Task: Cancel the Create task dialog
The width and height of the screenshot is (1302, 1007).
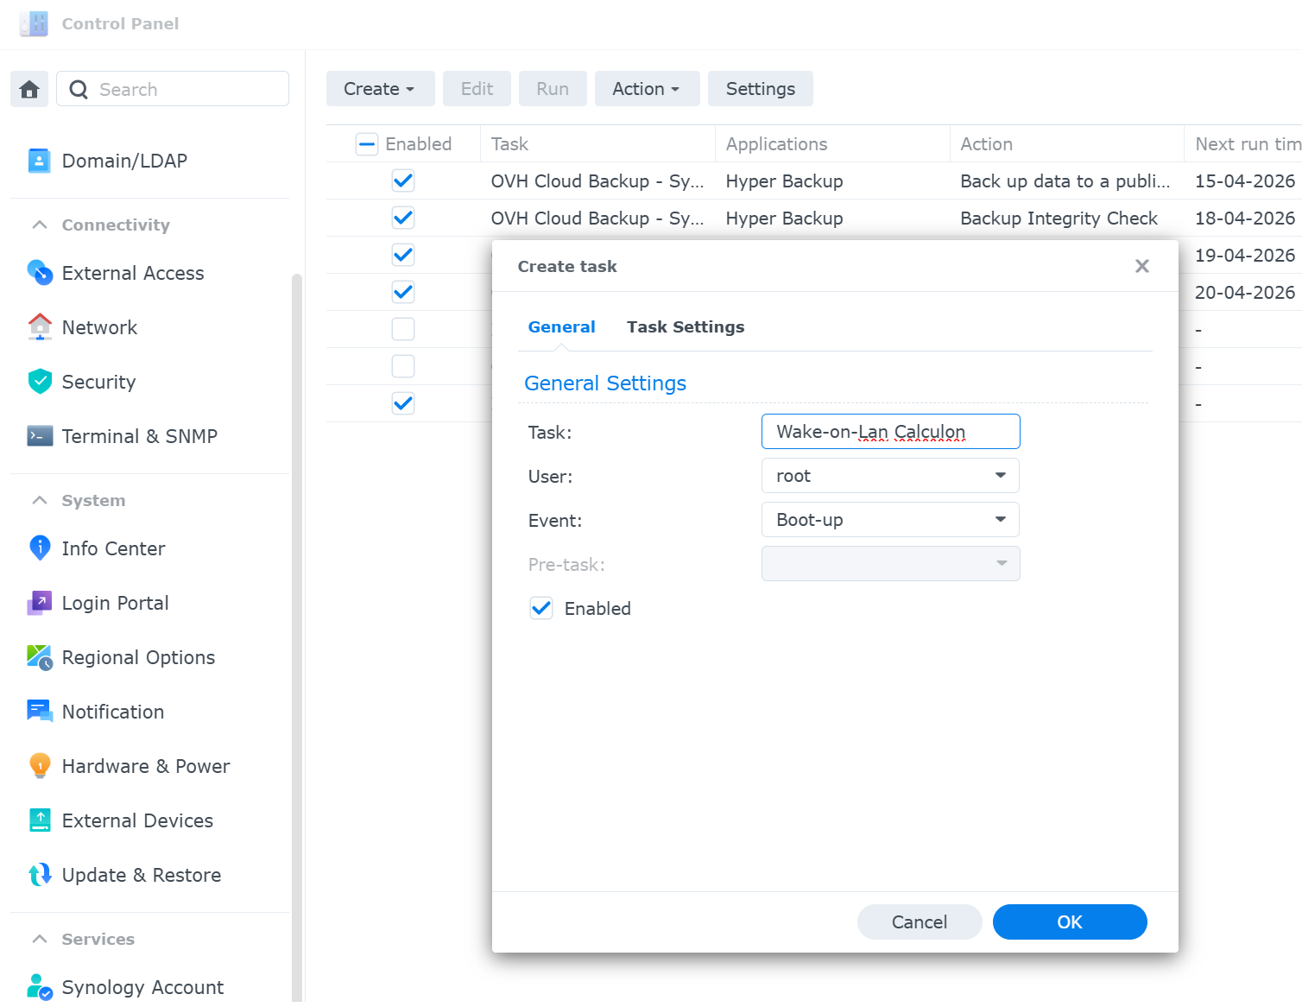Action: [919, 922]
